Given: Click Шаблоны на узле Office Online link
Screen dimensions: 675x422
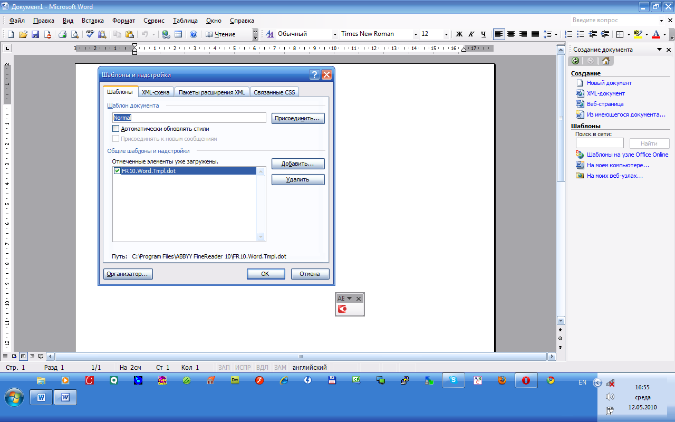Looking at the screenshot, I should coord(628,155).
